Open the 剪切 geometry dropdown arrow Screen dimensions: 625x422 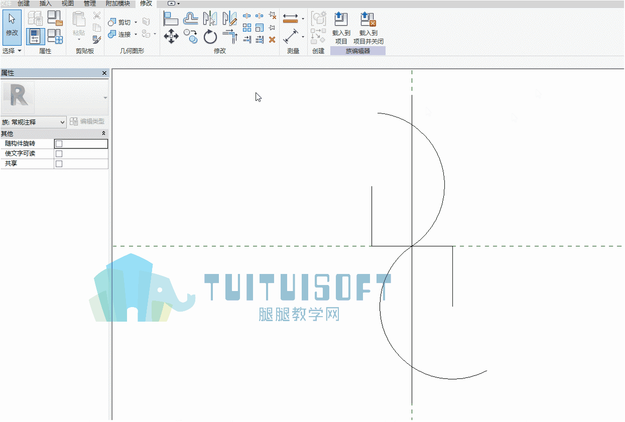pos(136,23)
